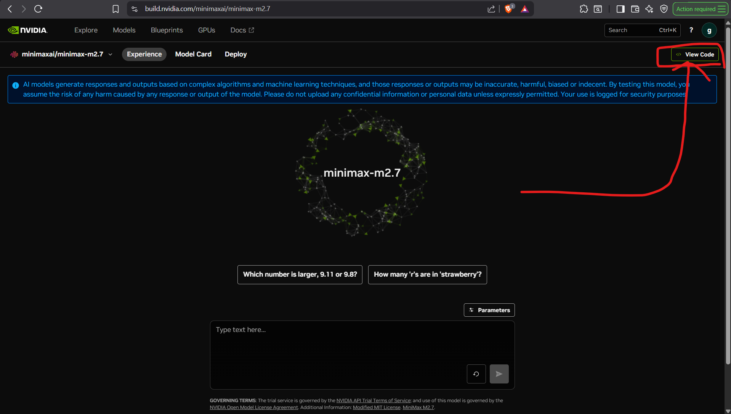Viewport: 731px width, 414px height.
Task: Reload the page with the refresh icon
Action: pos(38,9)
